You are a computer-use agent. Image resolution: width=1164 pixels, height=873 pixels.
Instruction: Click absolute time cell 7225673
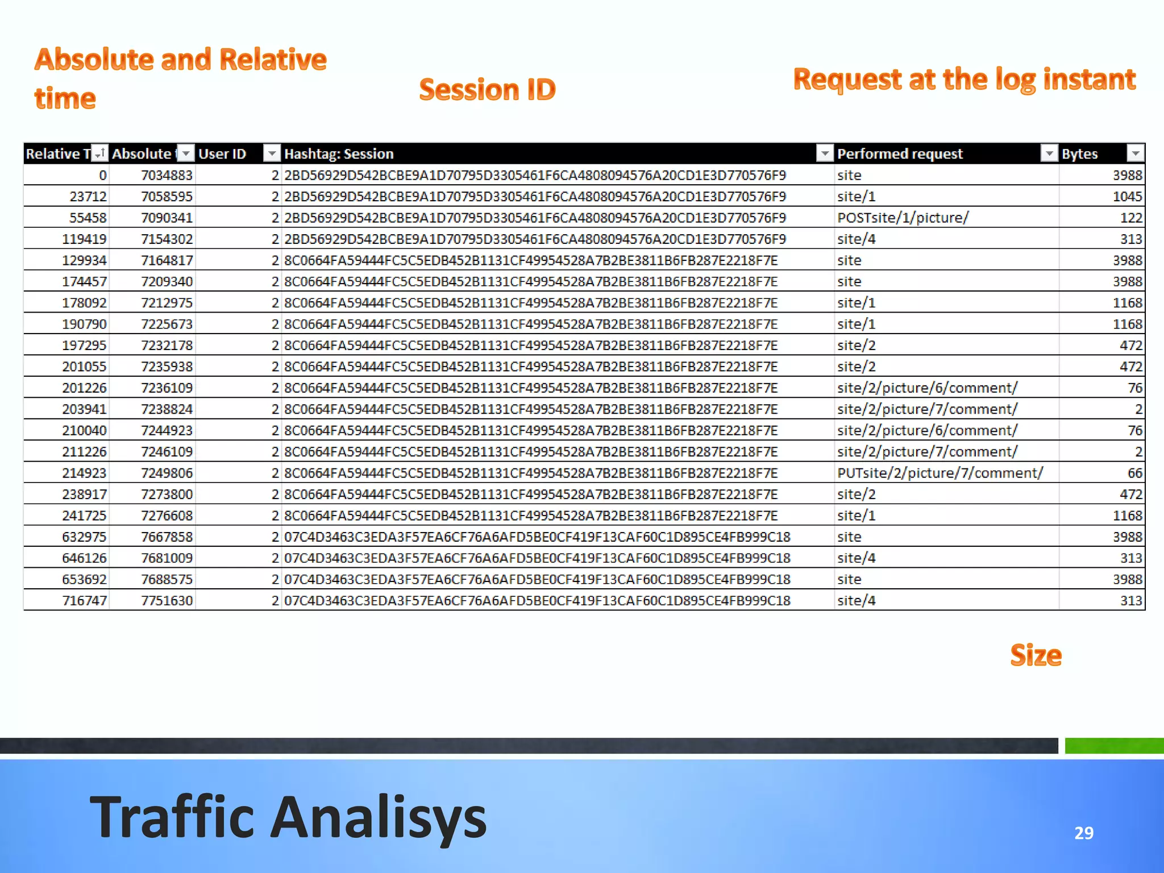152,324
